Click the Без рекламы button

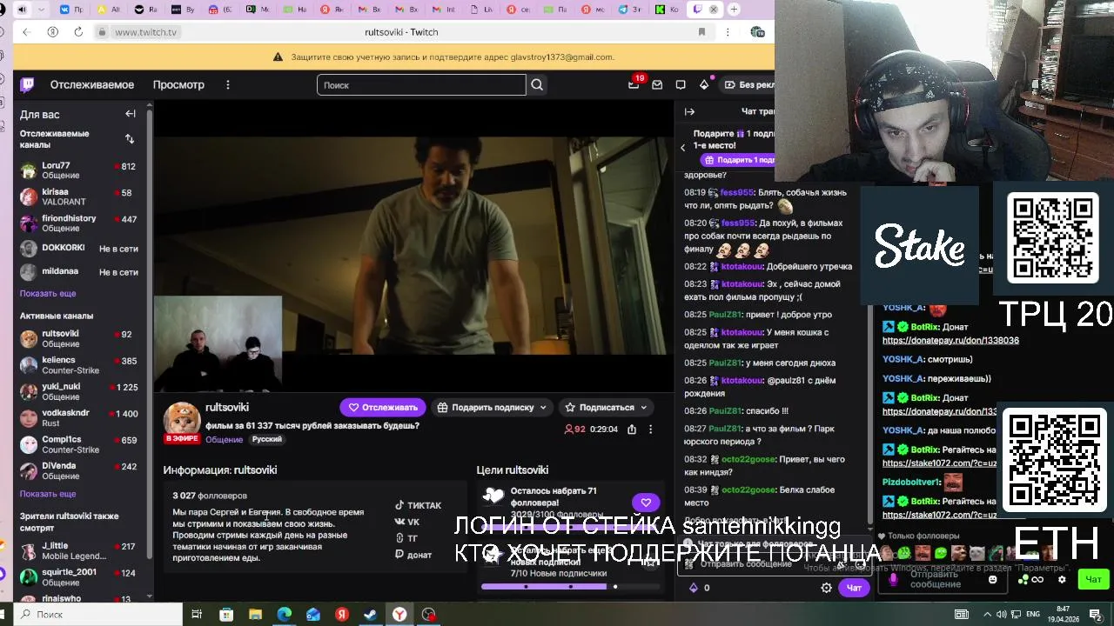[748, 84]
